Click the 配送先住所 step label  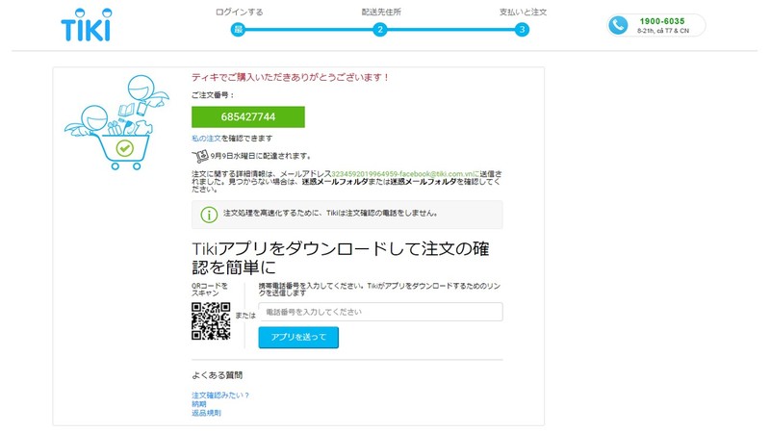click(x=380, y=12)
